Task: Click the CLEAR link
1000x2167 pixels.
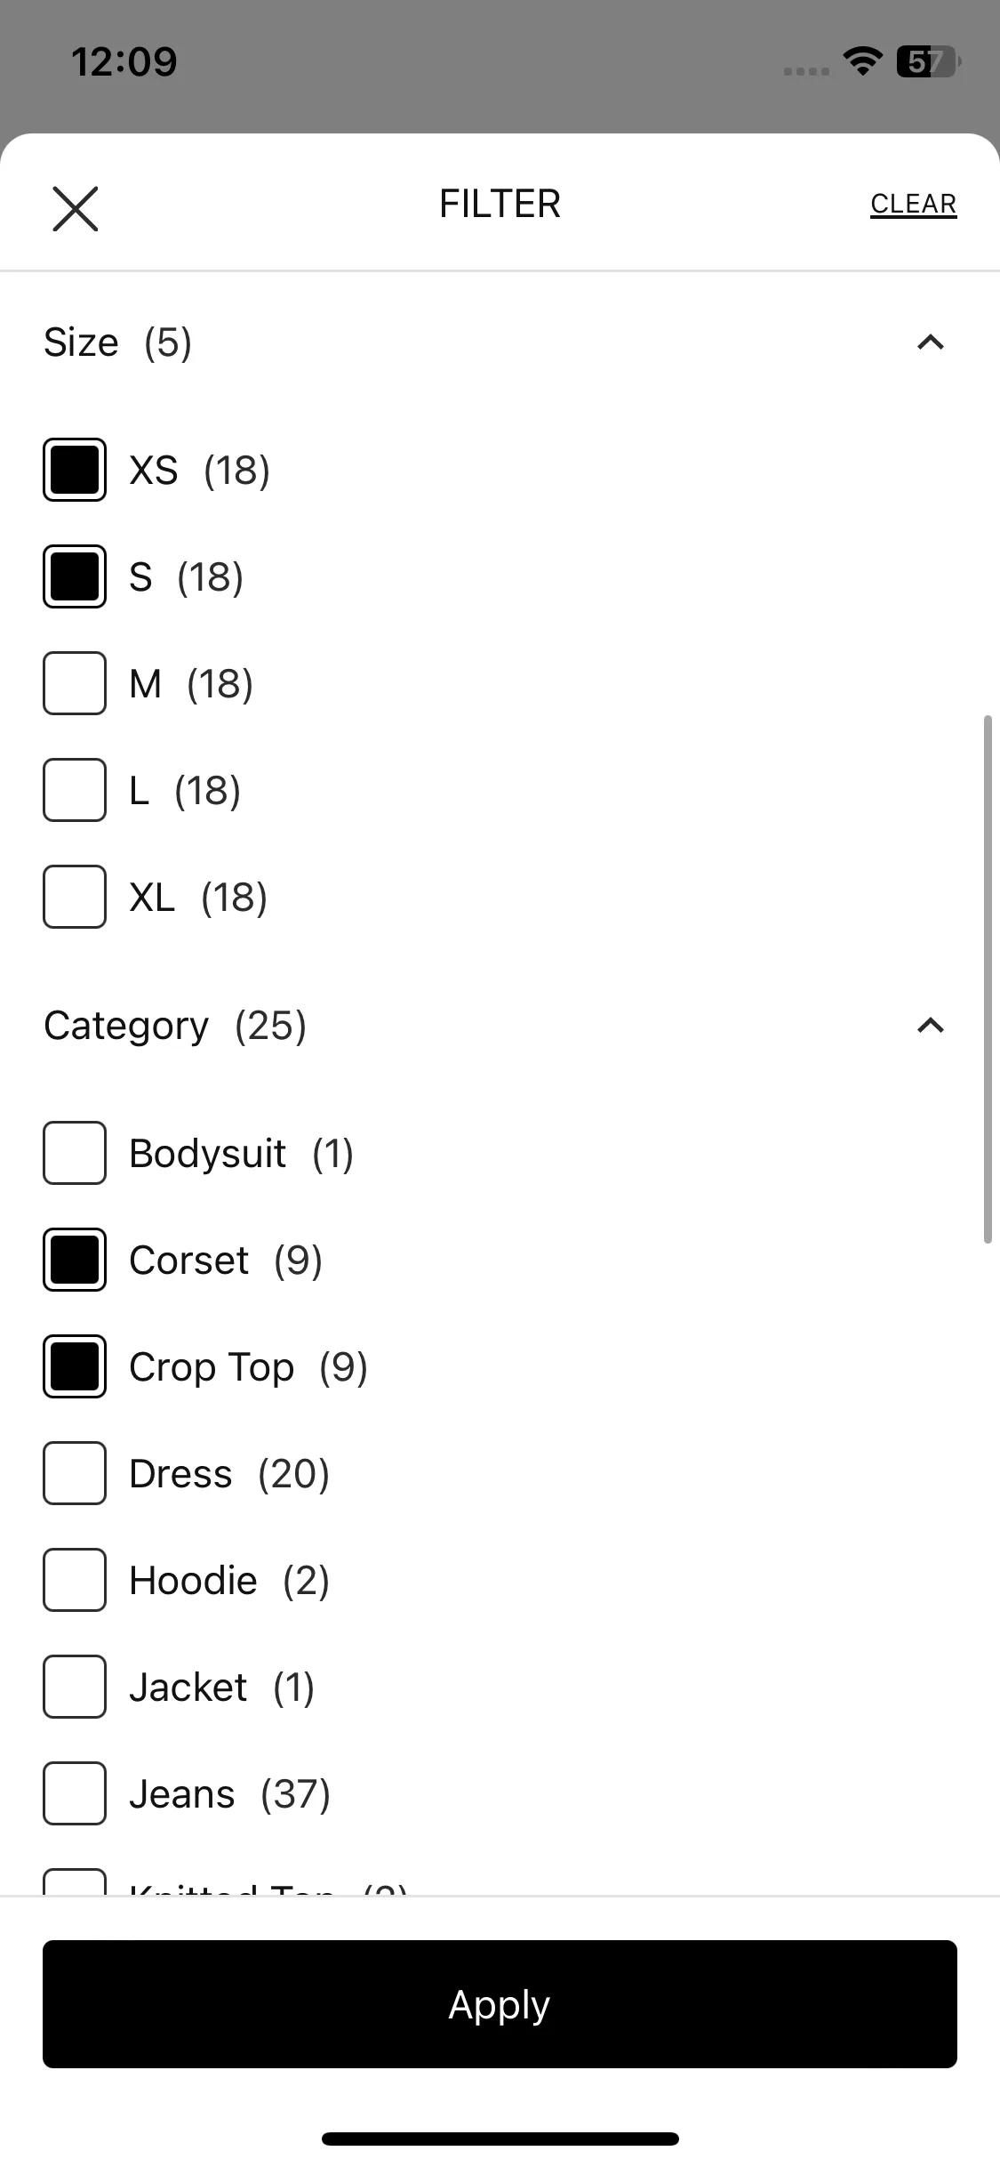Action: (x=913, y=205)
